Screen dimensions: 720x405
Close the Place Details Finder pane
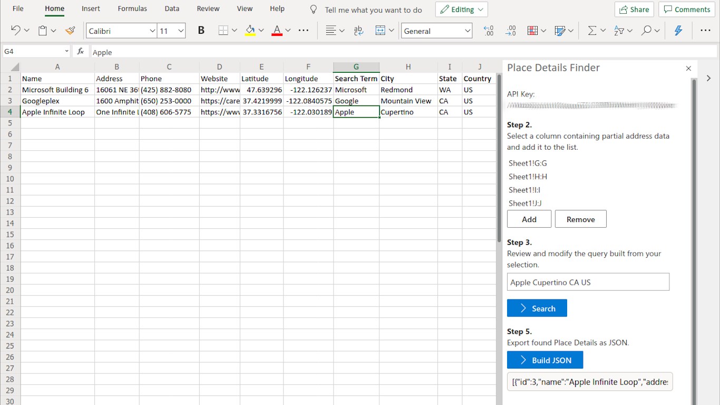(688, 69)
